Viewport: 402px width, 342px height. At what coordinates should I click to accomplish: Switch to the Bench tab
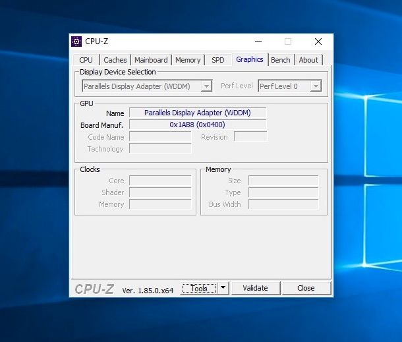coord(281,60)
